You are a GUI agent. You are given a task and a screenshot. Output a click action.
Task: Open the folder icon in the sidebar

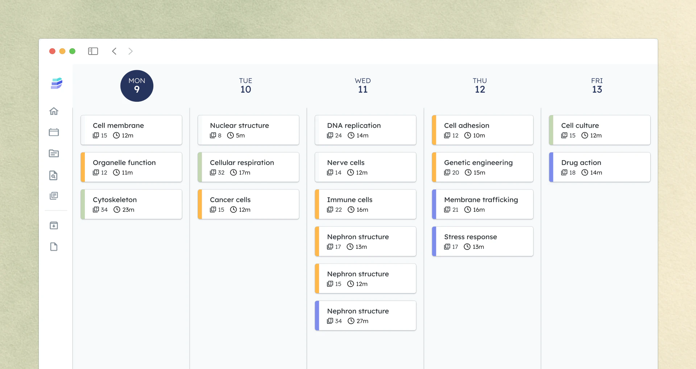coord(54,153)
